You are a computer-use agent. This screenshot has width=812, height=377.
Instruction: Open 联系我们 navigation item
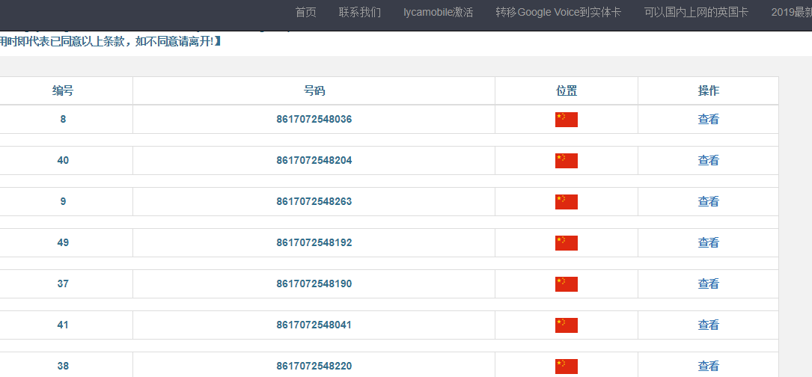coord(360,13)
